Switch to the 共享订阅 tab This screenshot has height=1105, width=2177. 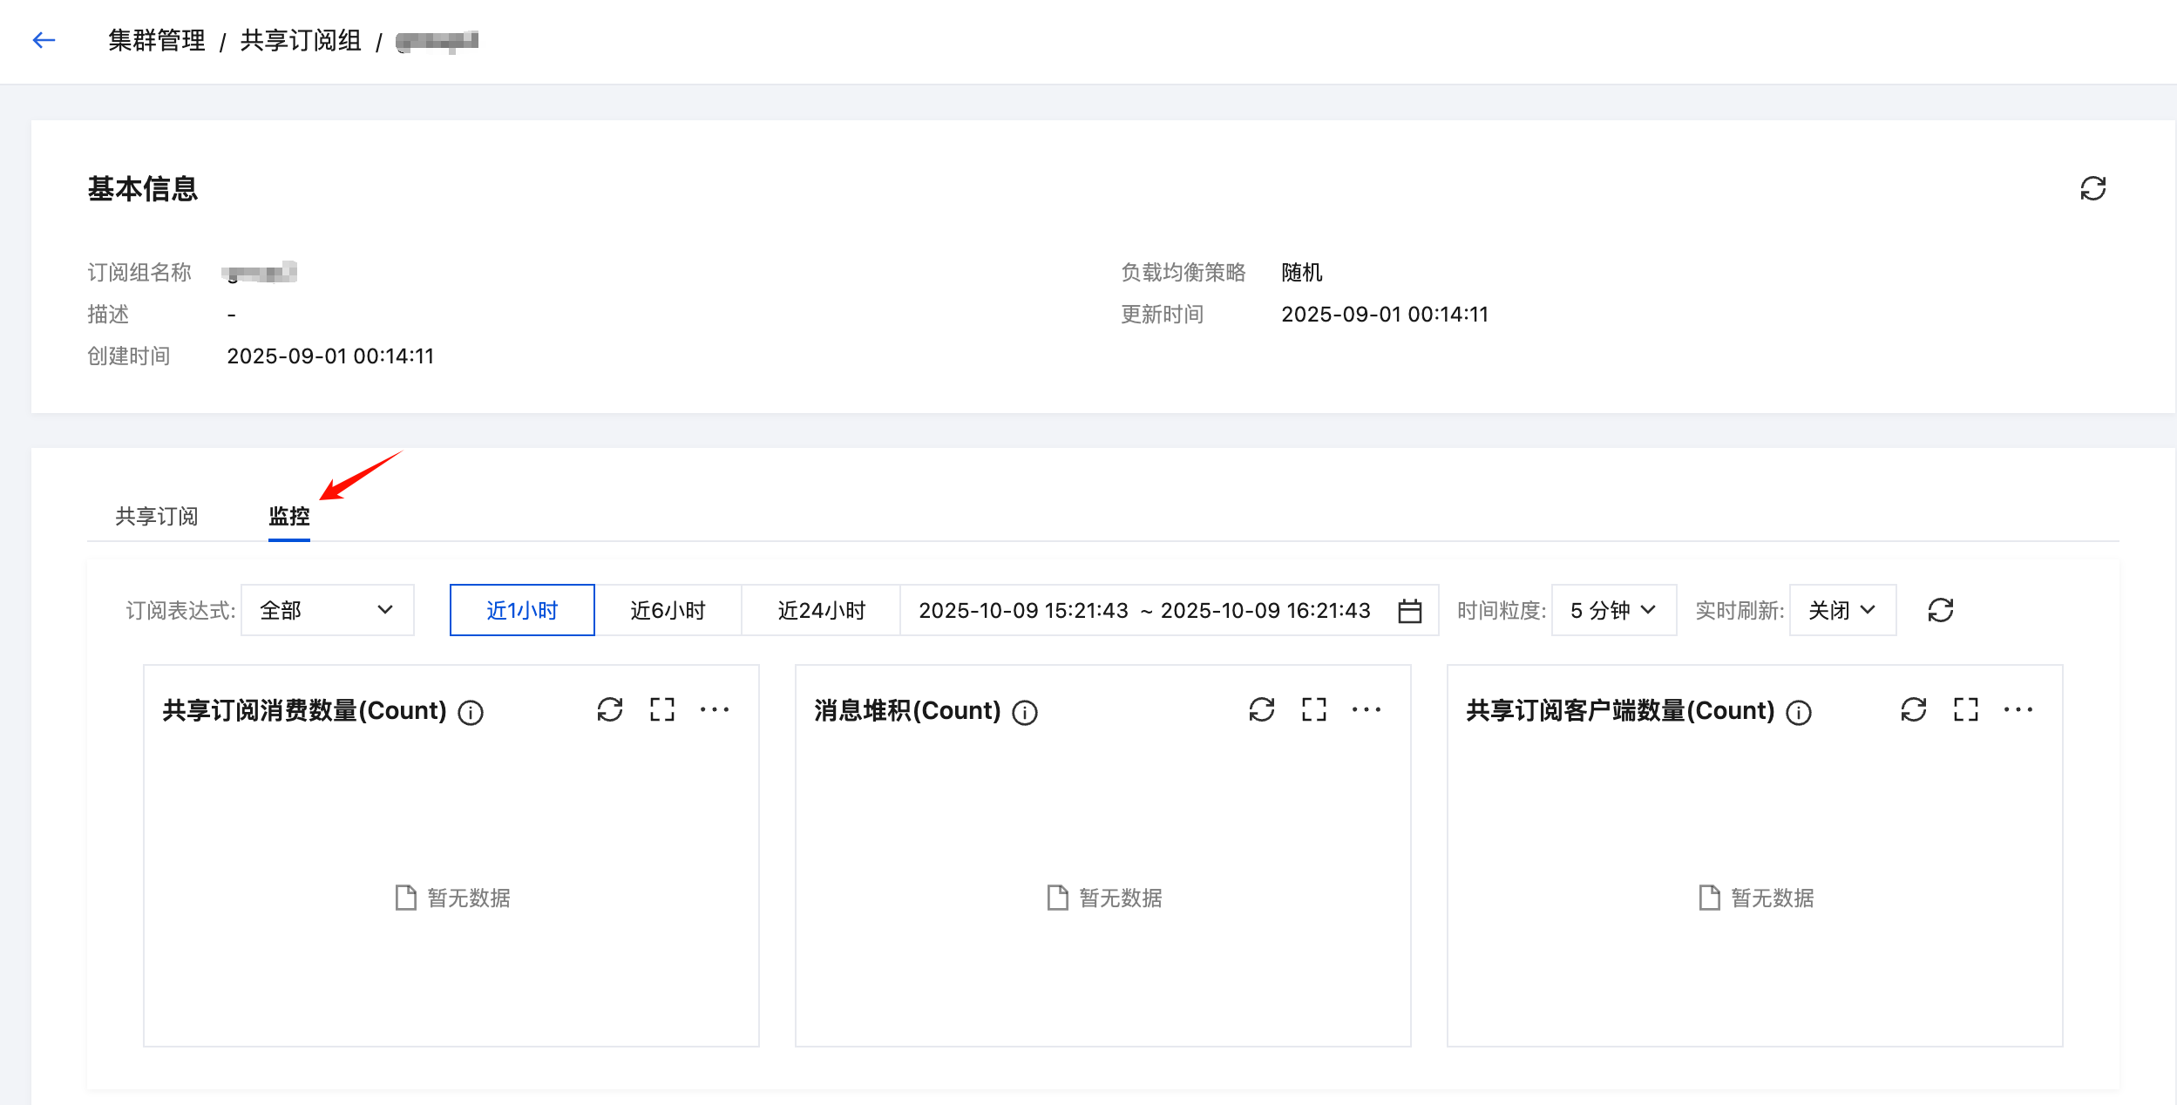157,516
